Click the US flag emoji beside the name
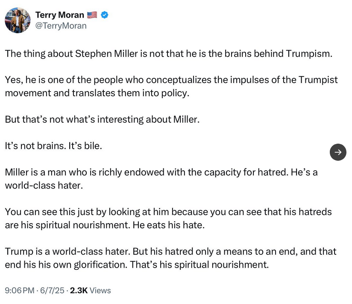 tap(92, 15)
